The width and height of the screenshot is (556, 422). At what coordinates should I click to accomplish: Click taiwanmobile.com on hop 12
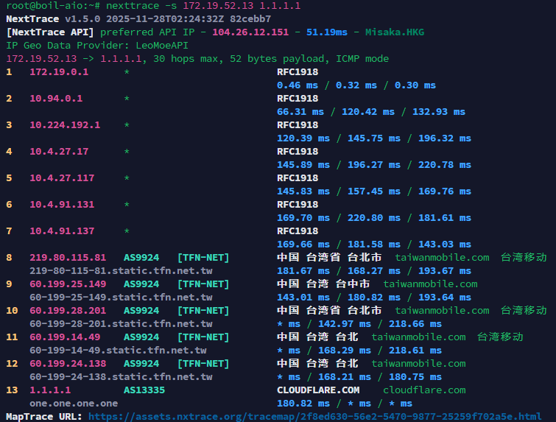pos(418,364)
